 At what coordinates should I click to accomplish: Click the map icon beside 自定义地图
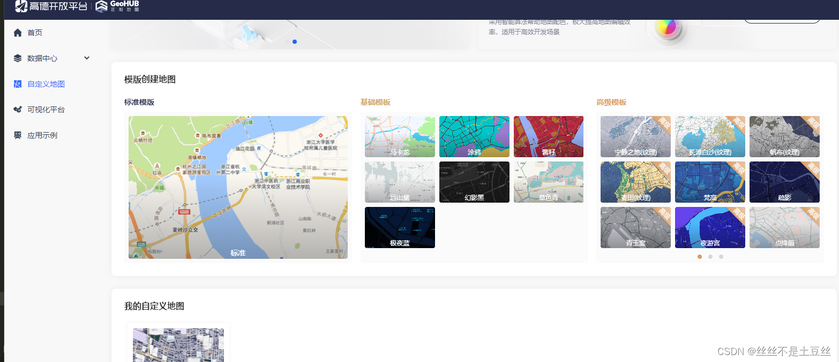tap(18, 84)
